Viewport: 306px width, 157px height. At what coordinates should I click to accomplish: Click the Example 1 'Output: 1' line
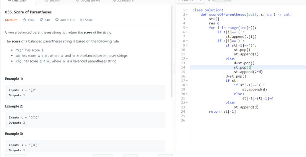pyautogui.click(x=17, y=95)
